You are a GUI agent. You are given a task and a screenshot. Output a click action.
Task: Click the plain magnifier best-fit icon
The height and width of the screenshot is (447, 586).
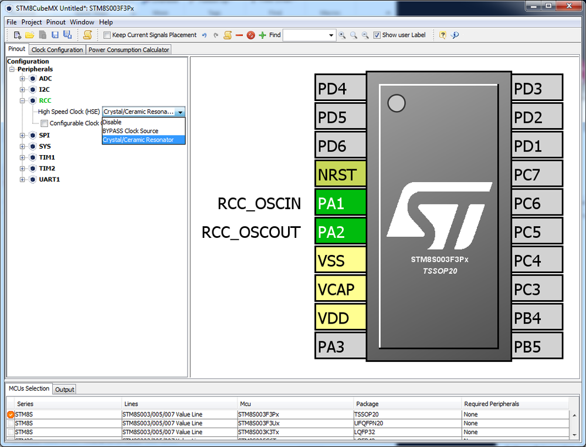point(354,35)
